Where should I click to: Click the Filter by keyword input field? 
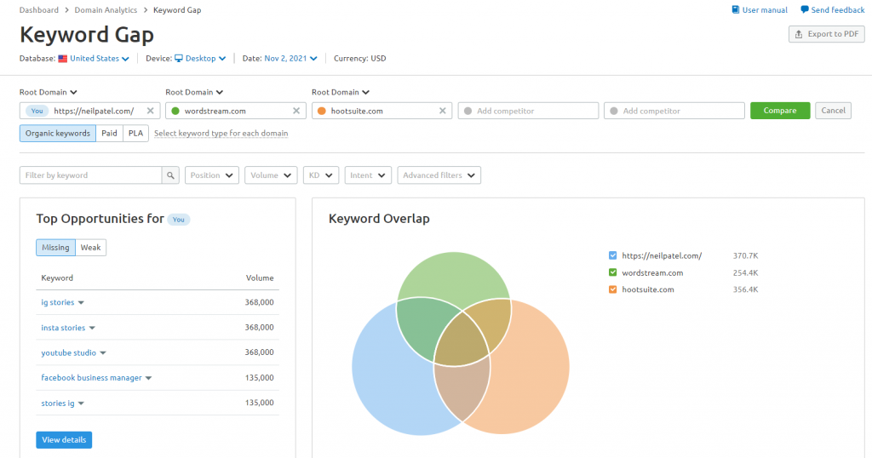click(x=90, y=175)
